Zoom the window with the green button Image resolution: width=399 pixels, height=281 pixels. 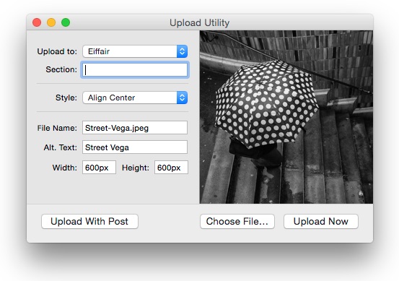tap(66, 22)
